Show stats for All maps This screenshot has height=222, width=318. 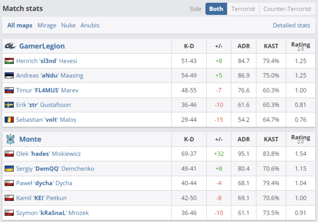point(20,25)
